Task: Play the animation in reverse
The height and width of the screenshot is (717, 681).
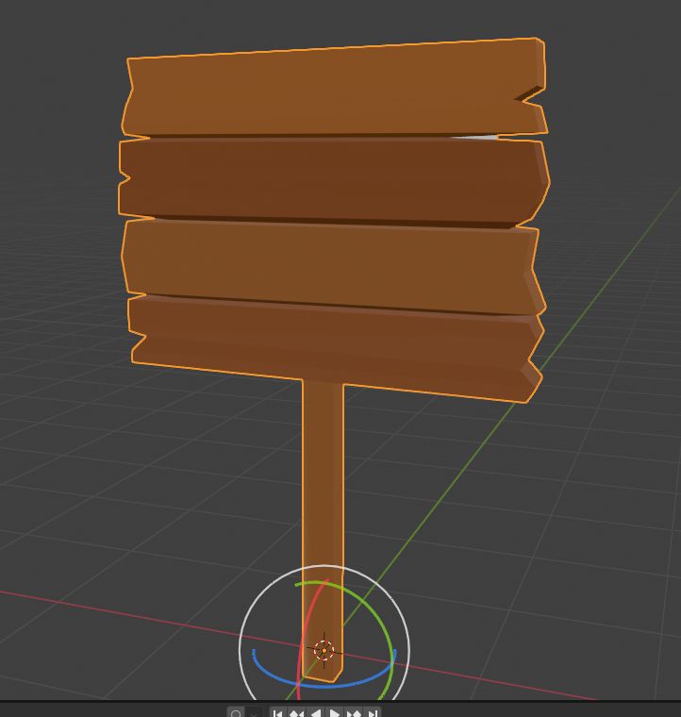Action: (315, 713)
